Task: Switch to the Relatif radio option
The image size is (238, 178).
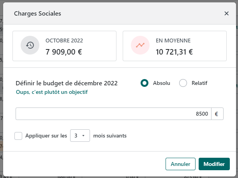Action: coord(183,83)
